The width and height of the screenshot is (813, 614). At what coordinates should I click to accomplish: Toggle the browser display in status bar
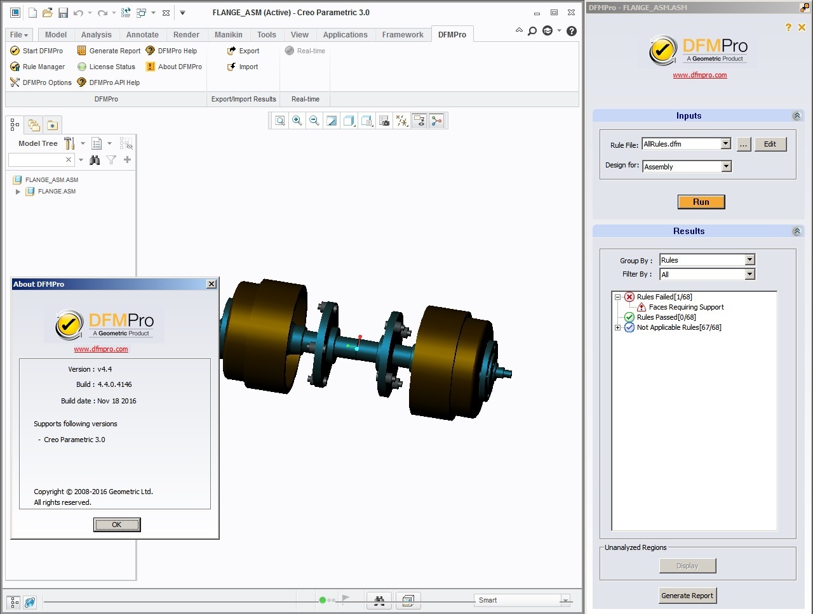(30, 602)
